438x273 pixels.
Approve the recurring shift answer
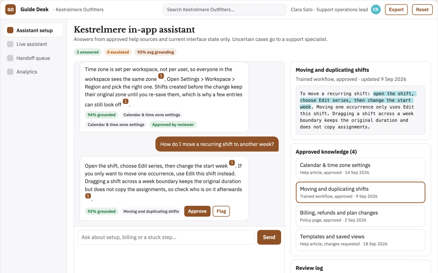click(197, 211)
